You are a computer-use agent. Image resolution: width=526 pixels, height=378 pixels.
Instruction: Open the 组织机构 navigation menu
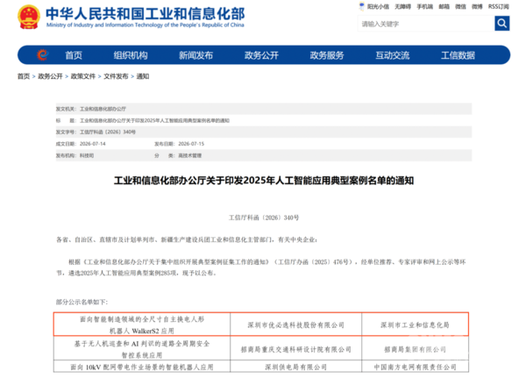tap(131, 55)
